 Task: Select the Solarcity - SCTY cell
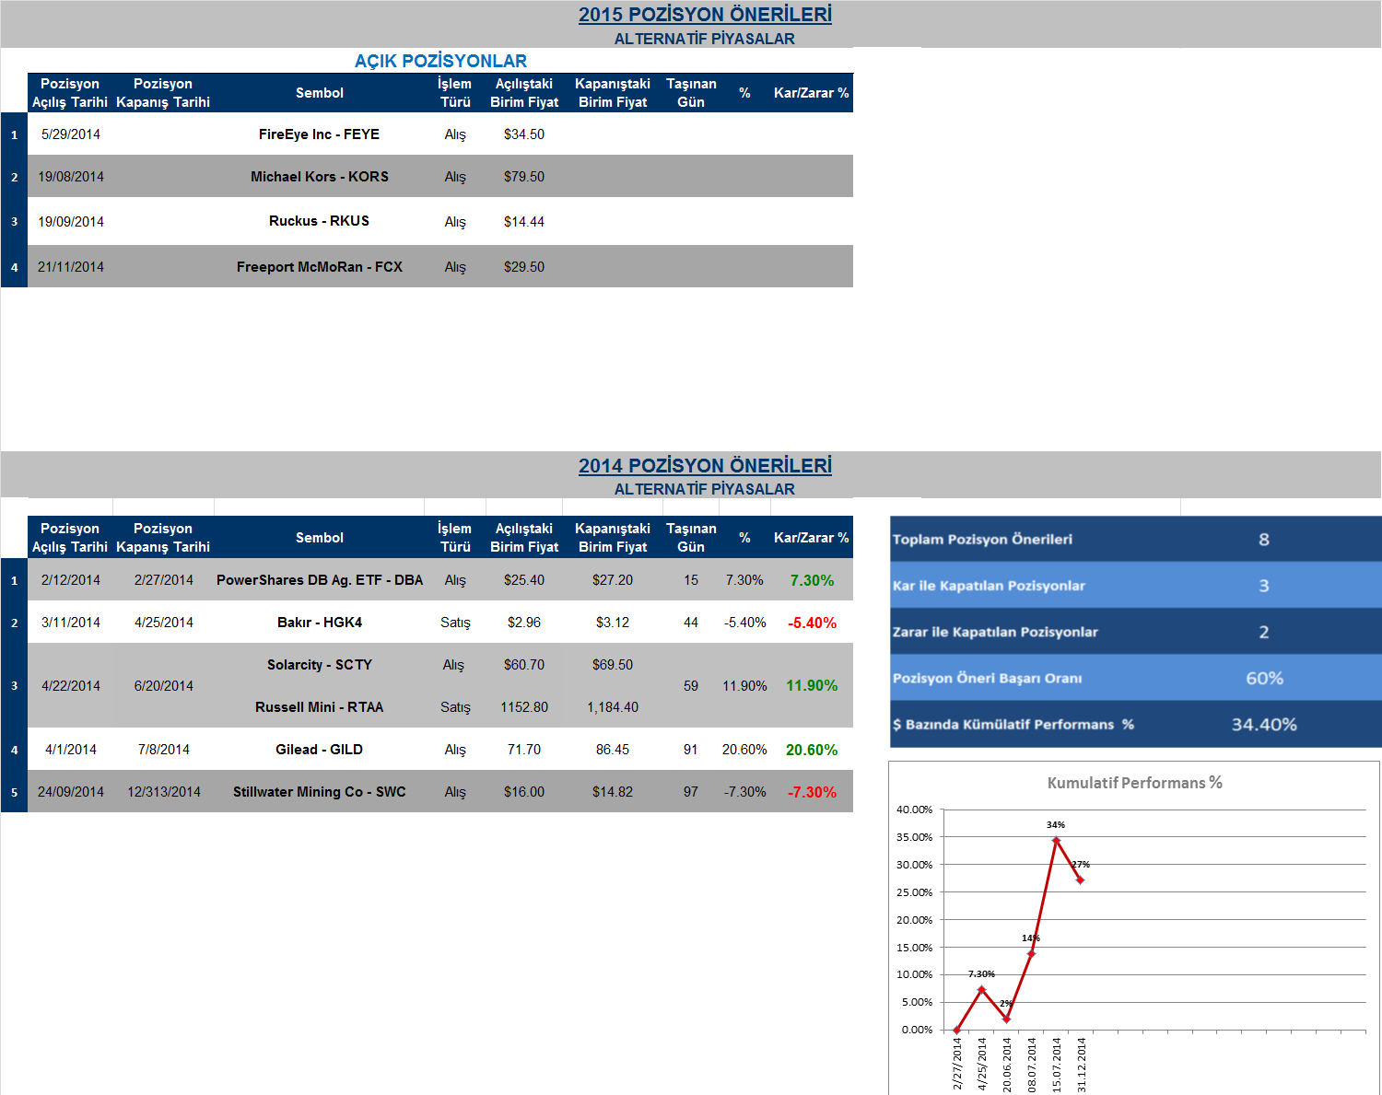click(x=319, y=665)
